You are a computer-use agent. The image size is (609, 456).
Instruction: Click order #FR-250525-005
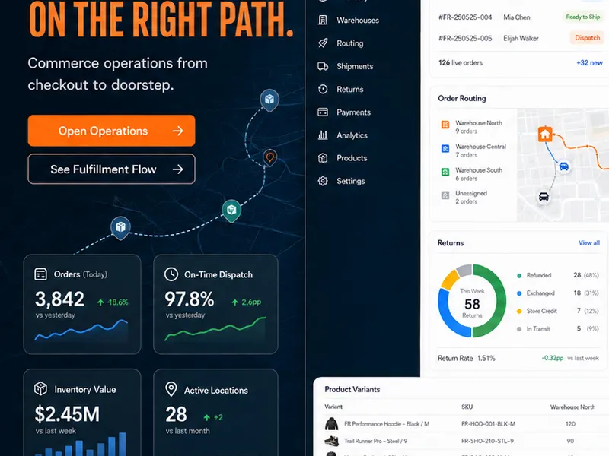[x=465, y=38]
